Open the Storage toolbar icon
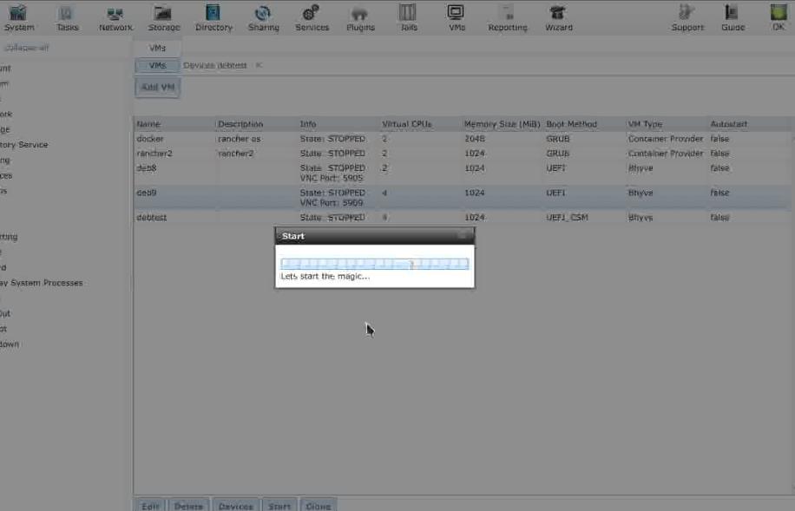795x511 pixels. (x=164, y=17)
